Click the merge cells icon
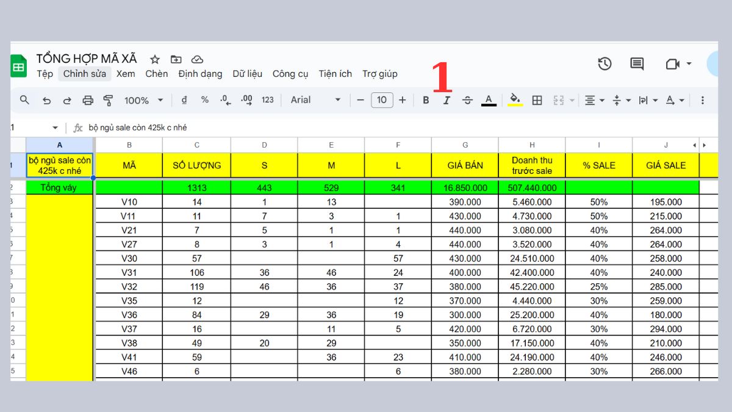This screenshot has width=732, height=412. (x=559, y=100)
